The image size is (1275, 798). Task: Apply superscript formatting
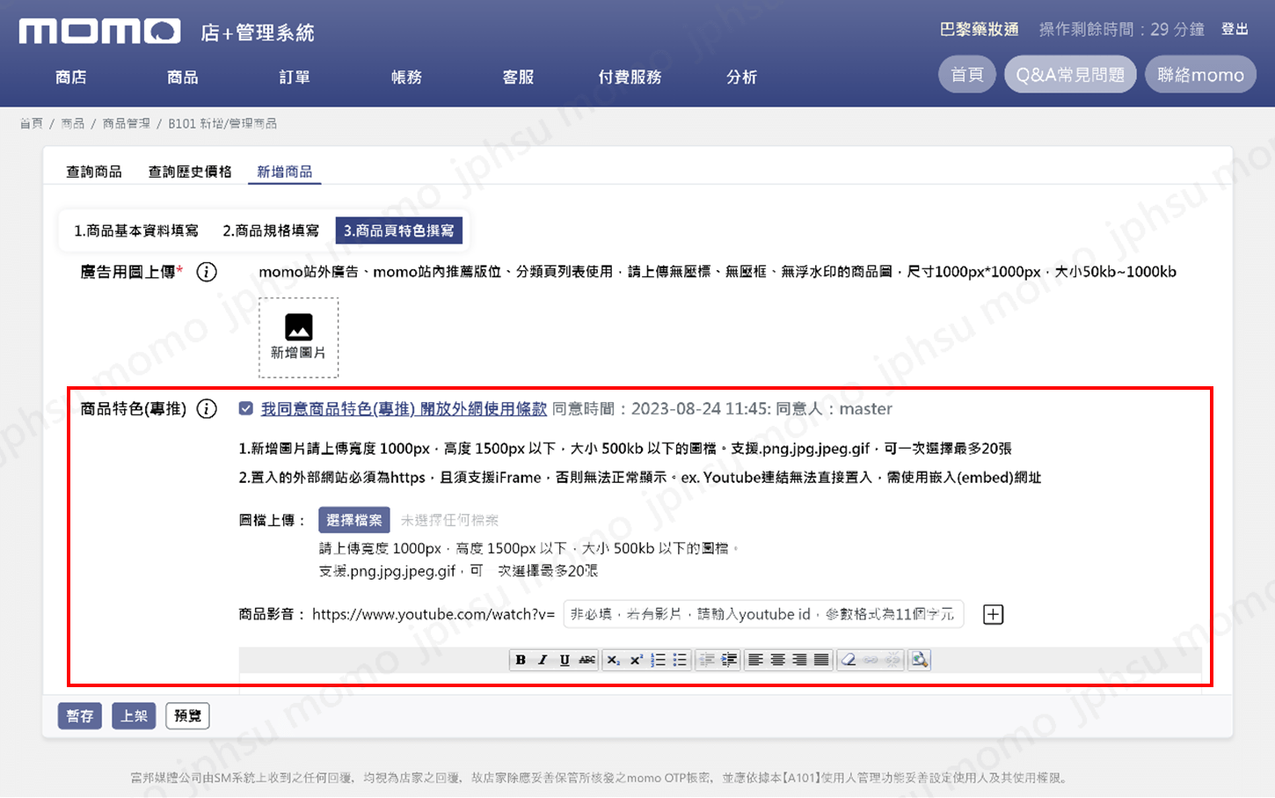tap(636, 660)
